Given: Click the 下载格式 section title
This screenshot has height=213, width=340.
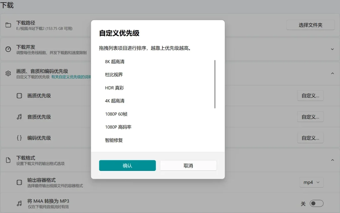Looking at the screenshot, I should tap(26, 158).
